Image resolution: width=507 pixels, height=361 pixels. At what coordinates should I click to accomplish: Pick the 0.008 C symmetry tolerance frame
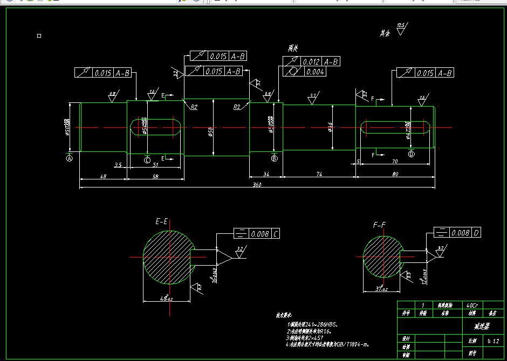coord(257,233)
